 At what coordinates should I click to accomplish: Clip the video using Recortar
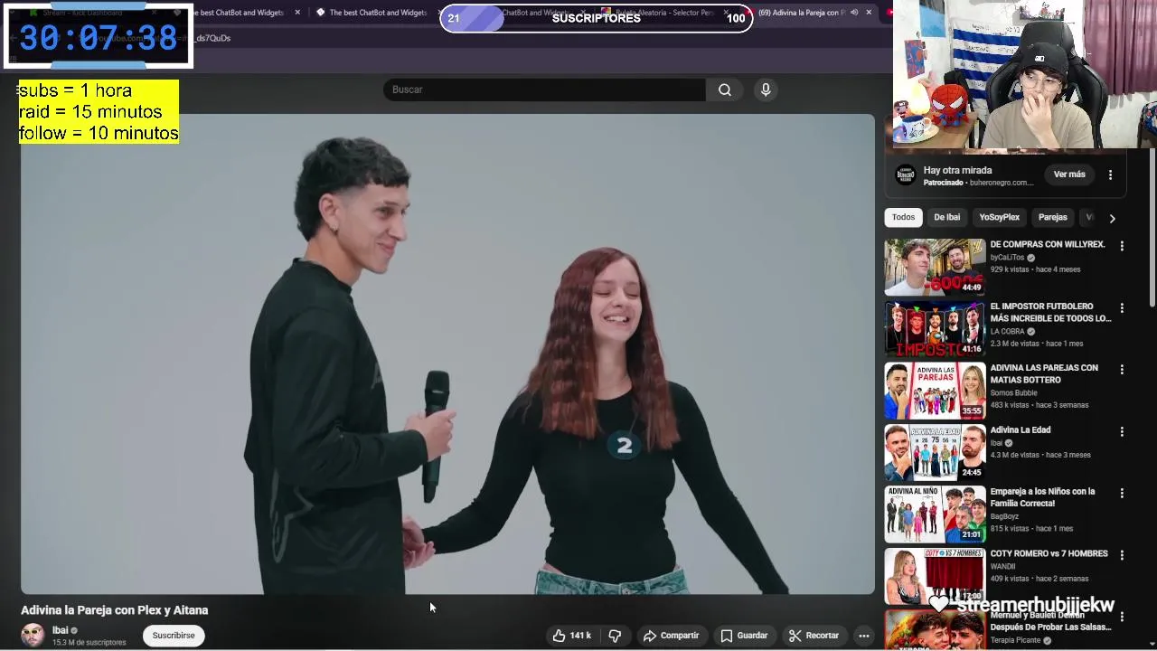[x=814, y=636]
